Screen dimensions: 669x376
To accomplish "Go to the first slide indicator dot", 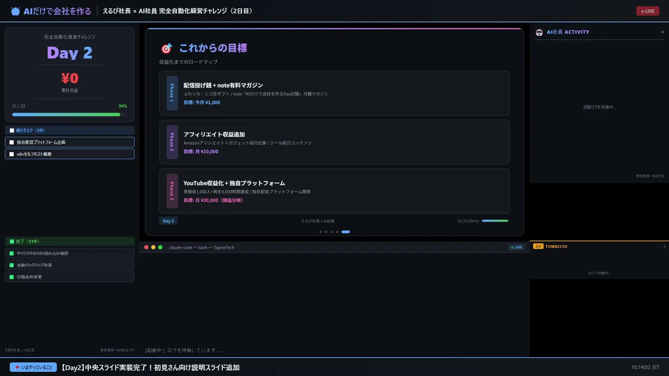I will click(x=320, y=232).
